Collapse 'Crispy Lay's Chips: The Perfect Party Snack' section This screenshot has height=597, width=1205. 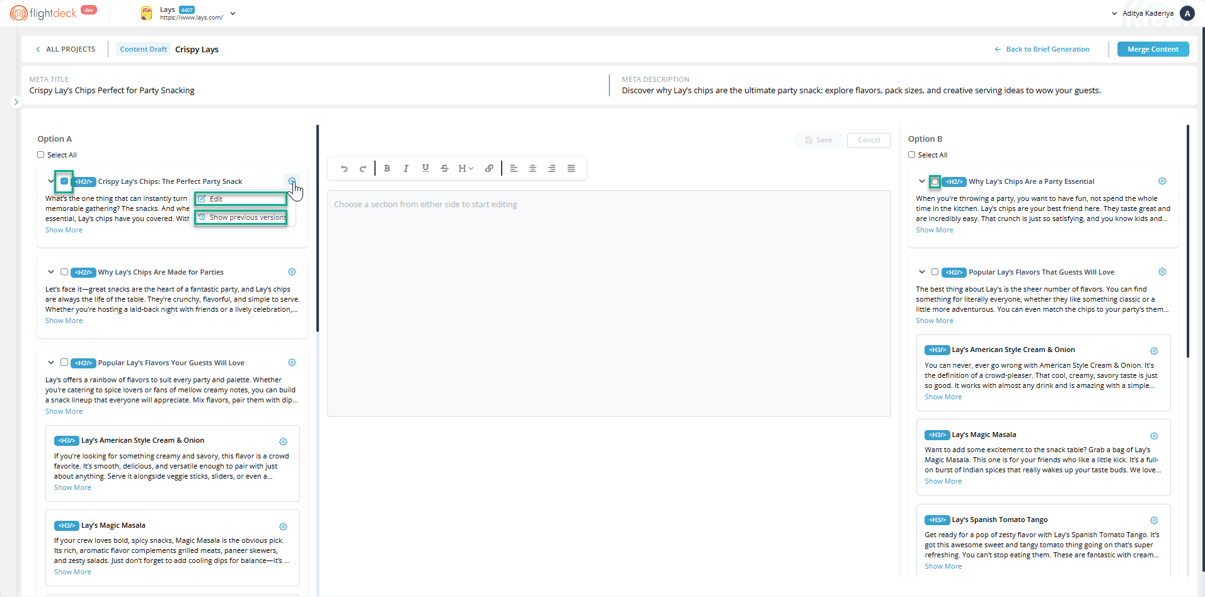[x=51, y=181]
